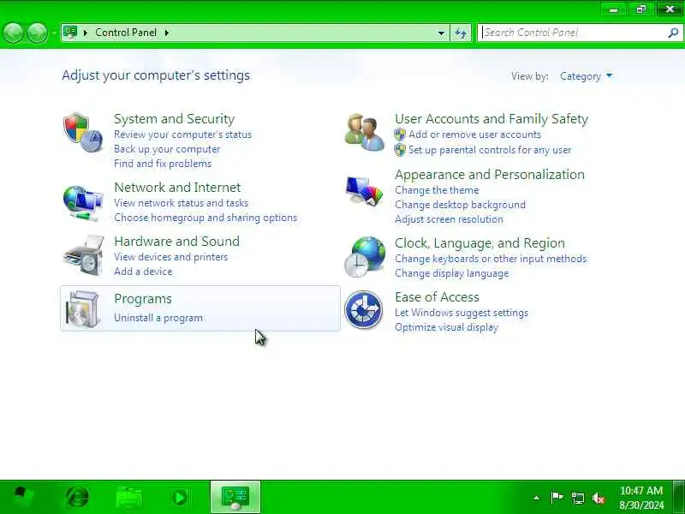This screenshot has width=685, height=514.
Task: Click Add or remove user accounts
Action: coord(475,134)
